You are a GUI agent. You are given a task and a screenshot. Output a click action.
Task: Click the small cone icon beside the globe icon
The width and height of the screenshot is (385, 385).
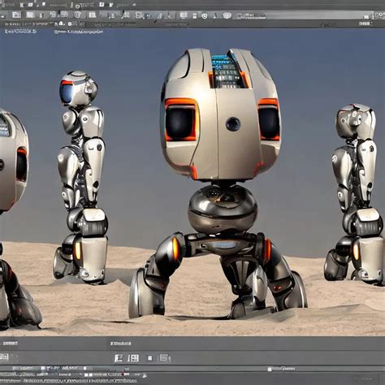(214, 16)
